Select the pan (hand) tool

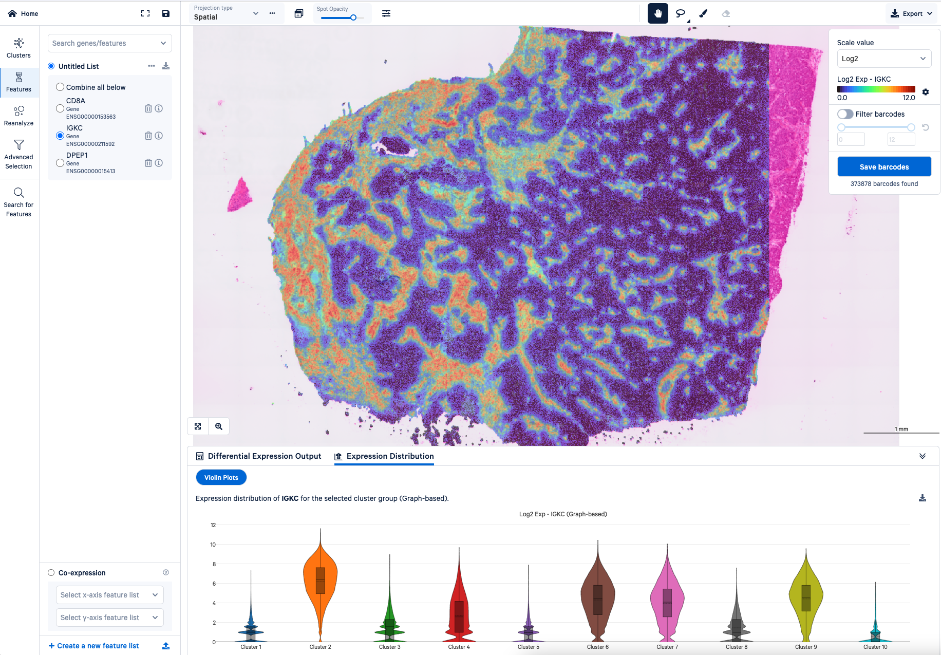click(x=657, y=13)
